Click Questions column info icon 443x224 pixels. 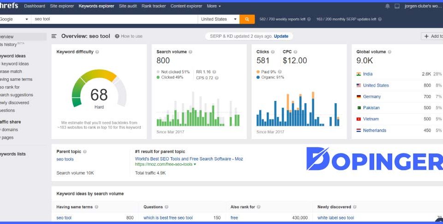(x=167, y=207)
